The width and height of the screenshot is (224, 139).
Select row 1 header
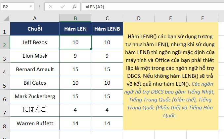click(5, 29)
